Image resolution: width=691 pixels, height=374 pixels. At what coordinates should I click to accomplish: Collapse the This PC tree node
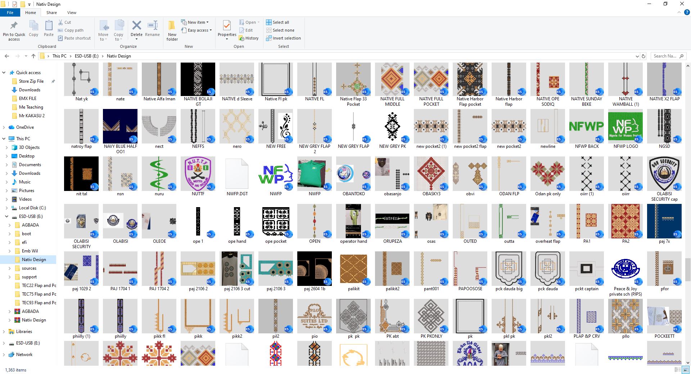tap(4, 139)
